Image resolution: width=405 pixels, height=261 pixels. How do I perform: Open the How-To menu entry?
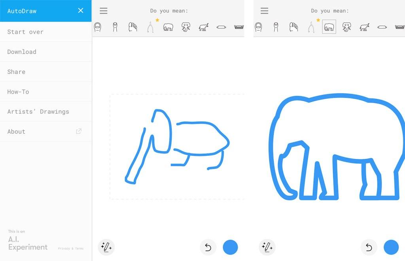(x=18, y=92)
